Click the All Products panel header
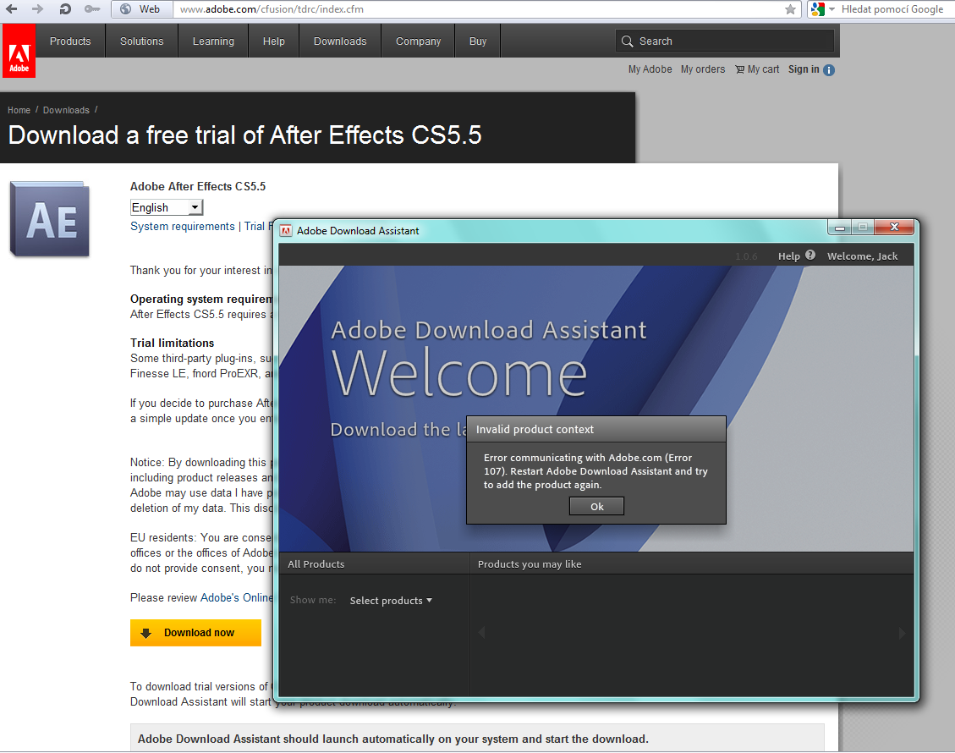This screenshot has width=955, height=753. click(316, 564)
